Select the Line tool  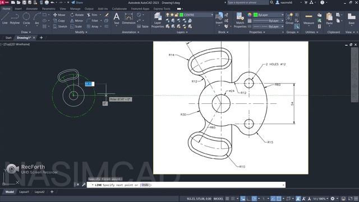(x=5, y=19)
